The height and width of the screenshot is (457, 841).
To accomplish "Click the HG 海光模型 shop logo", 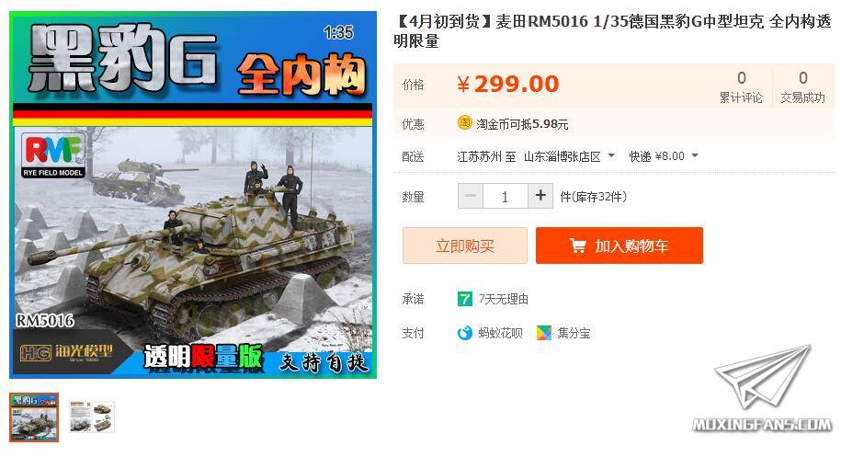I will [66, 352].
